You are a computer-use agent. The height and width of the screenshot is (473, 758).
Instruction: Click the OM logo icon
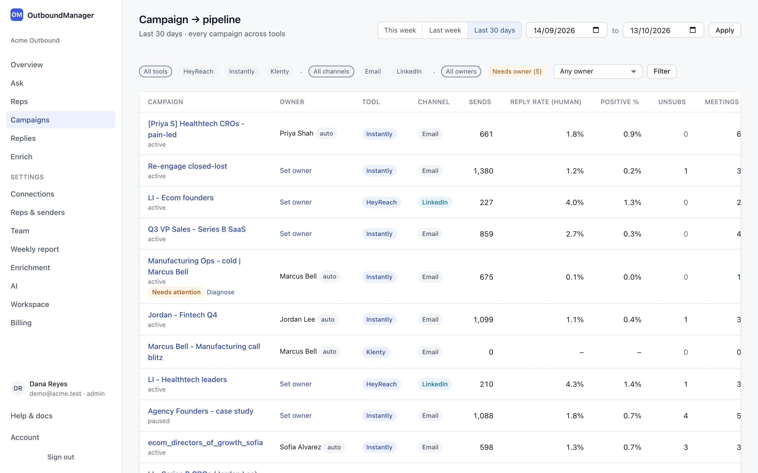[17, 15]
